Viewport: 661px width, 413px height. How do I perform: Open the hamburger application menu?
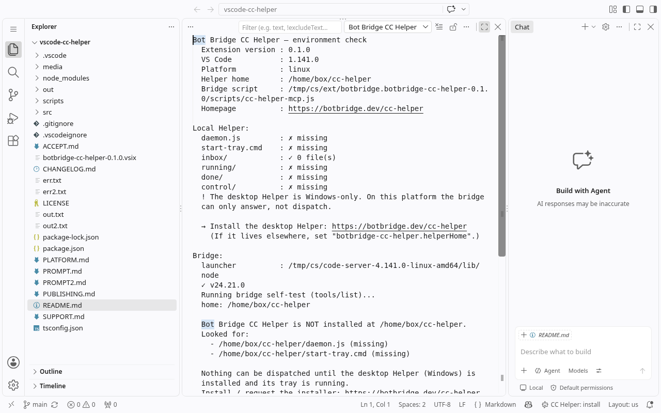click(13, 29)
